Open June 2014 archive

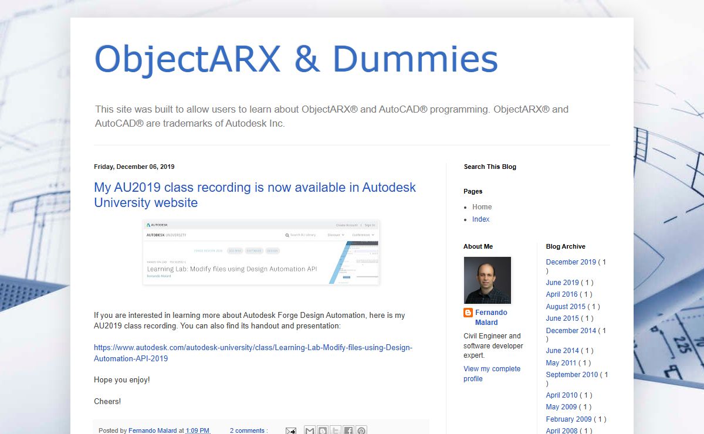[x=562, y=351]
